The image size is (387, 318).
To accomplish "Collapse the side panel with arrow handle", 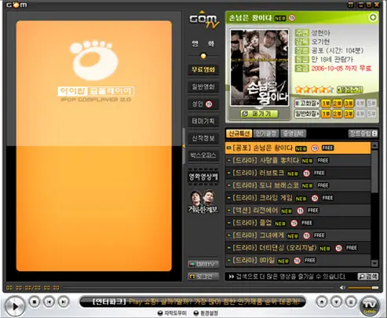I will point(184,146).
